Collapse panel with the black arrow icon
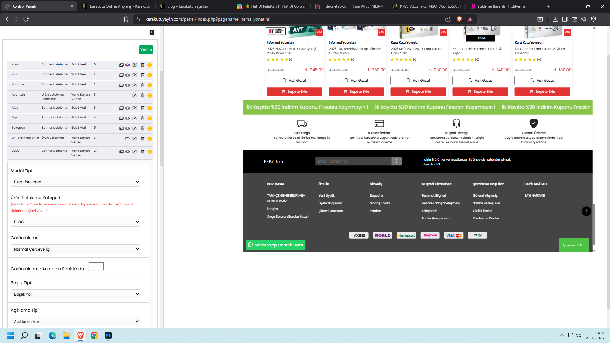 tap(152, 32)
